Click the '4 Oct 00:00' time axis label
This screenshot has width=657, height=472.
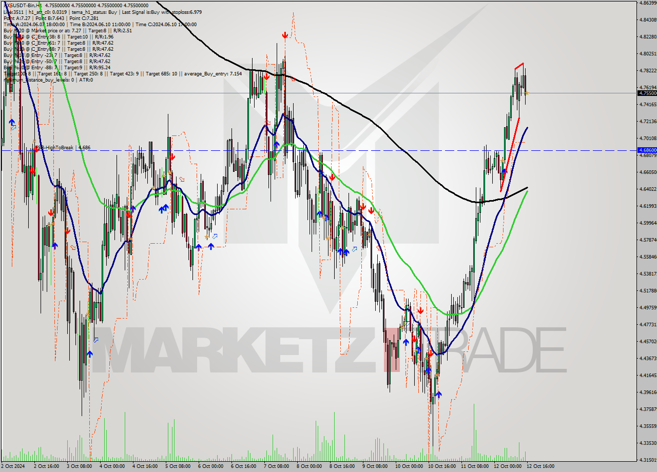point(112,466)
